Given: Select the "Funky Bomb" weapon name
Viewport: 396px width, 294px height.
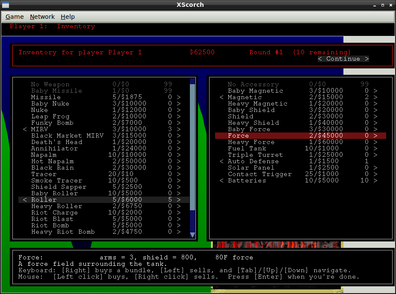Looking at the screenshot, I should (52, 123).
